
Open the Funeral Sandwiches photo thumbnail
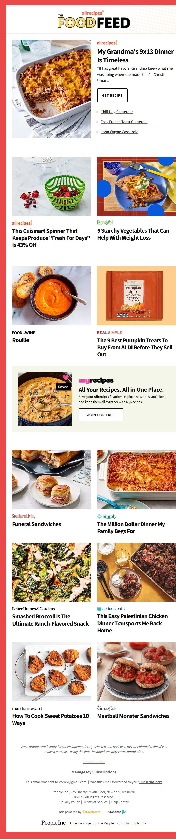(51, 480)
